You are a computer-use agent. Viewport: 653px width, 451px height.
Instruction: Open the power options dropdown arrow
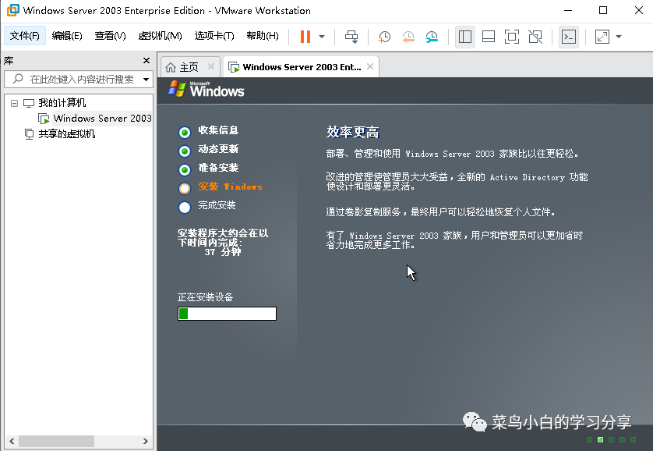click(x=322, y=37)
